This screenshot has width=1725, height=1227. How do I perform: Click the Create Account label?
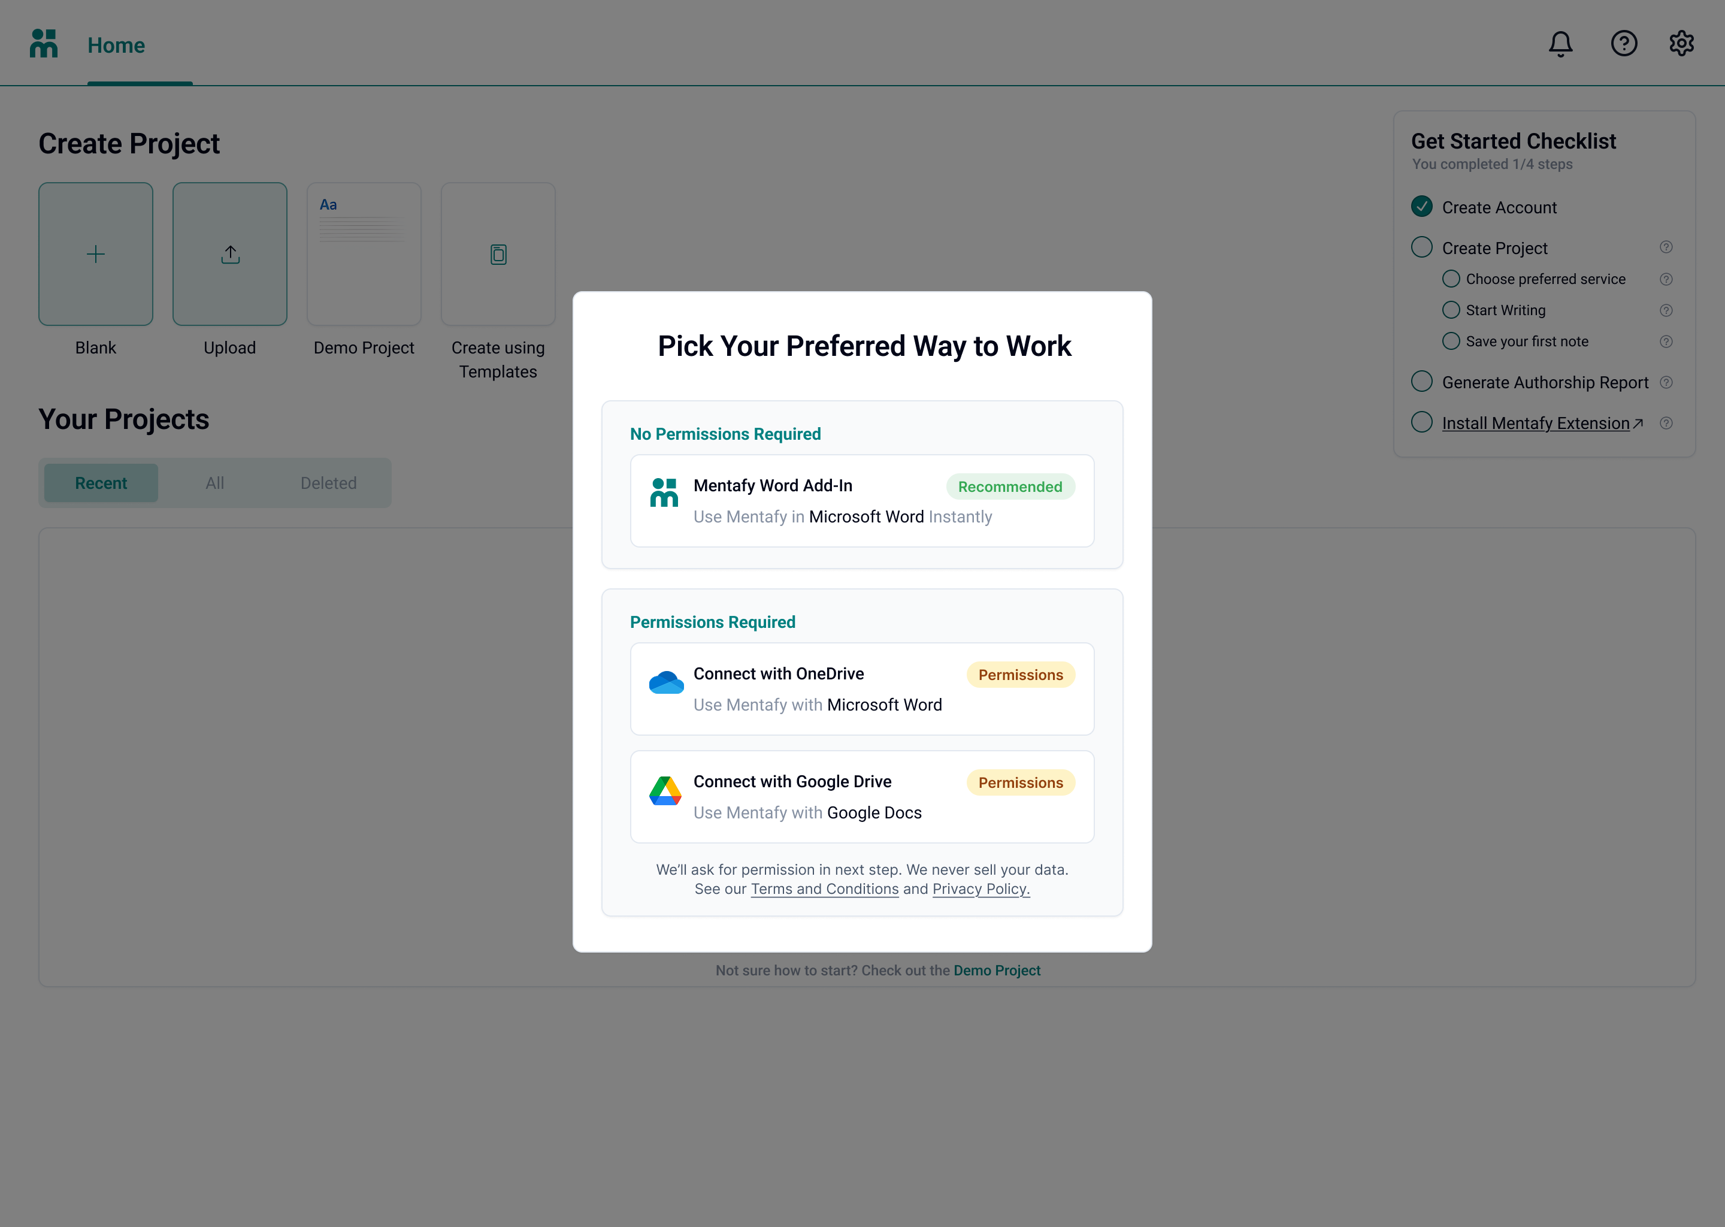[1499, 208]
